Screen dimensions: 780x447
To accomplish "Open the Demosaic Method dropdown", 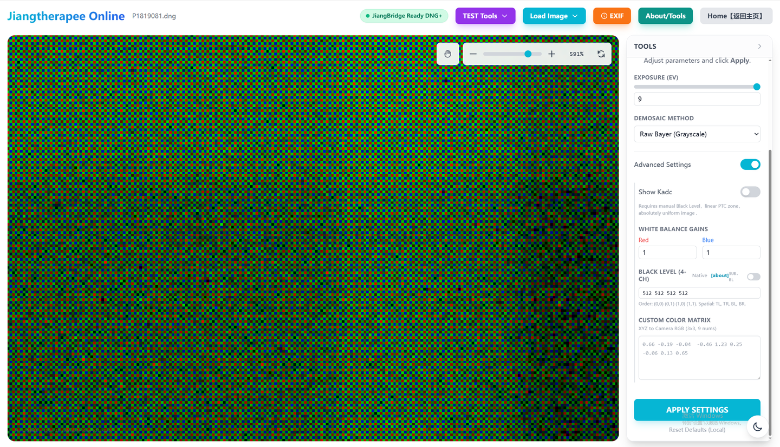I will pyautogui.click(x=697, y=134).
